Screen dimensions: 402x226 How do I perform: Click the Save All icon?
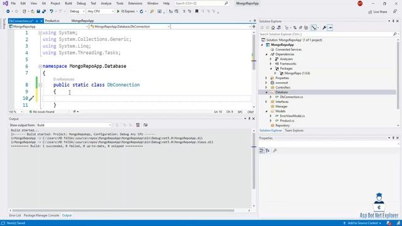[x=44, y=11]
